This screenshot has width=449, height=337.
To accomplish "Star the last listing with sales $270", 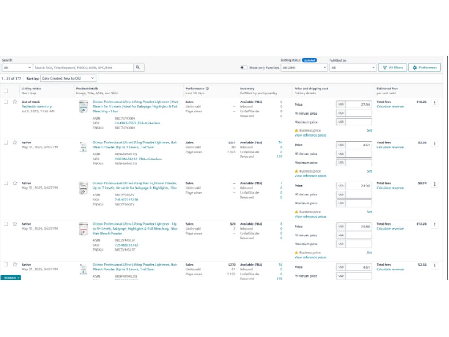I will click(15, 265).
